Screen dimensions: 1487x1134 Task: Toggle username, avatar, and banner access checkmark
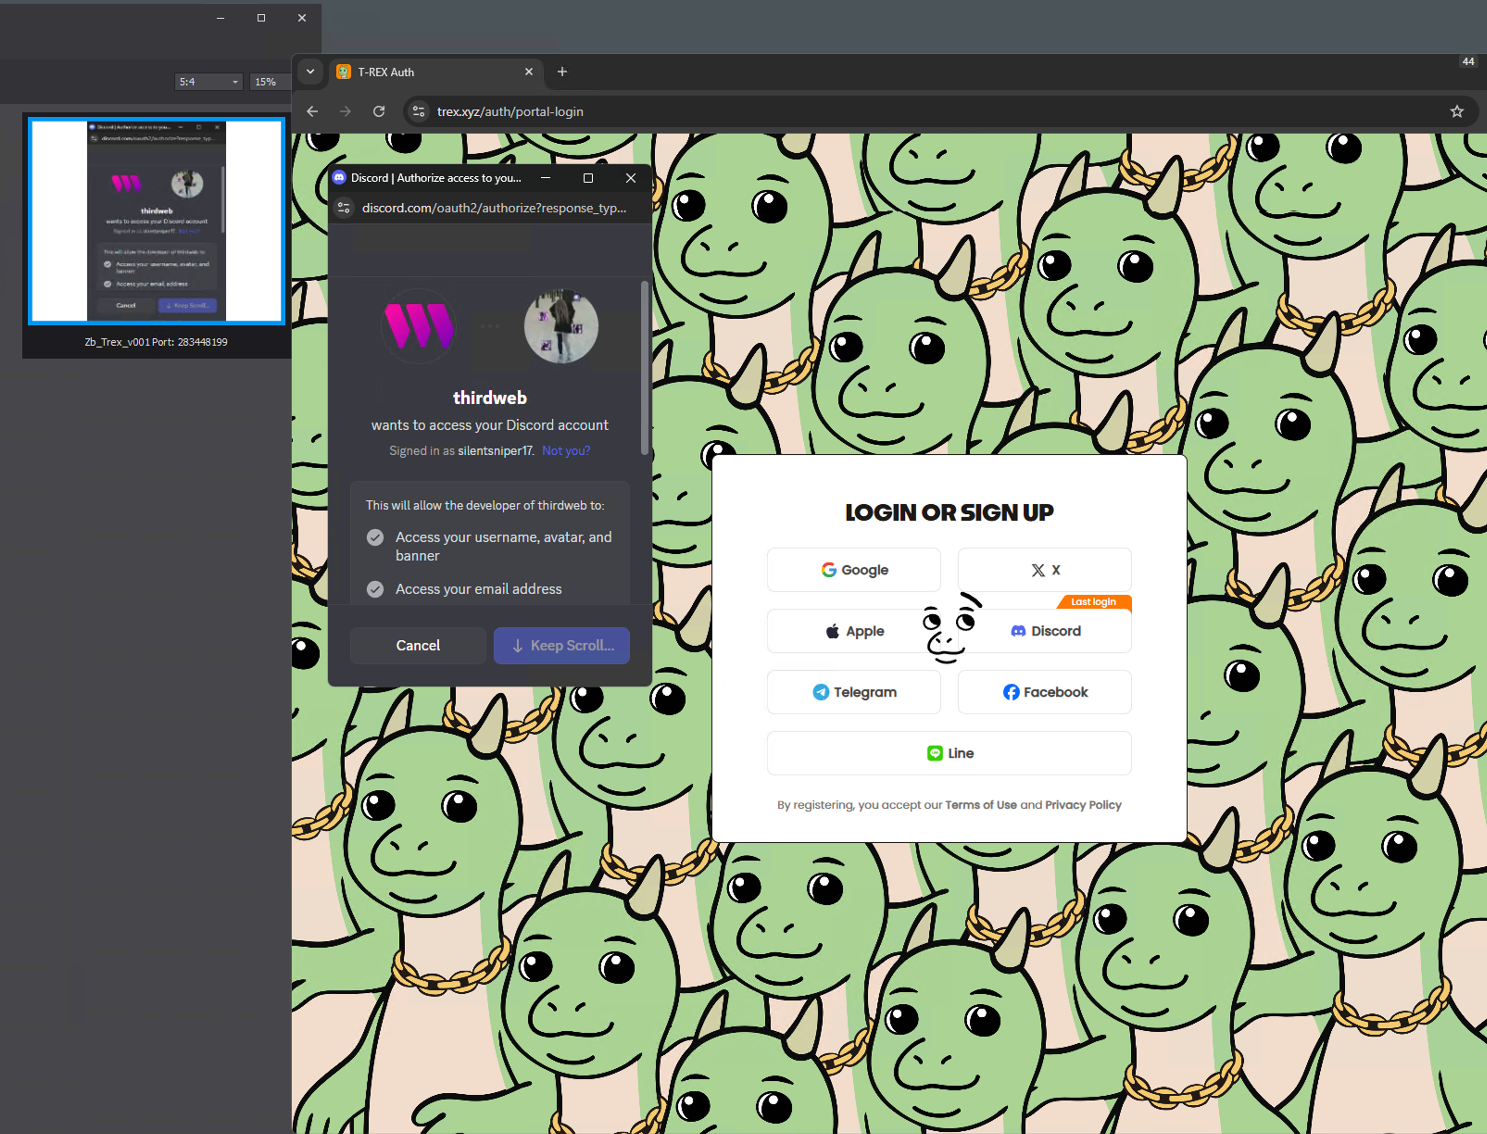tap(375, 537)
